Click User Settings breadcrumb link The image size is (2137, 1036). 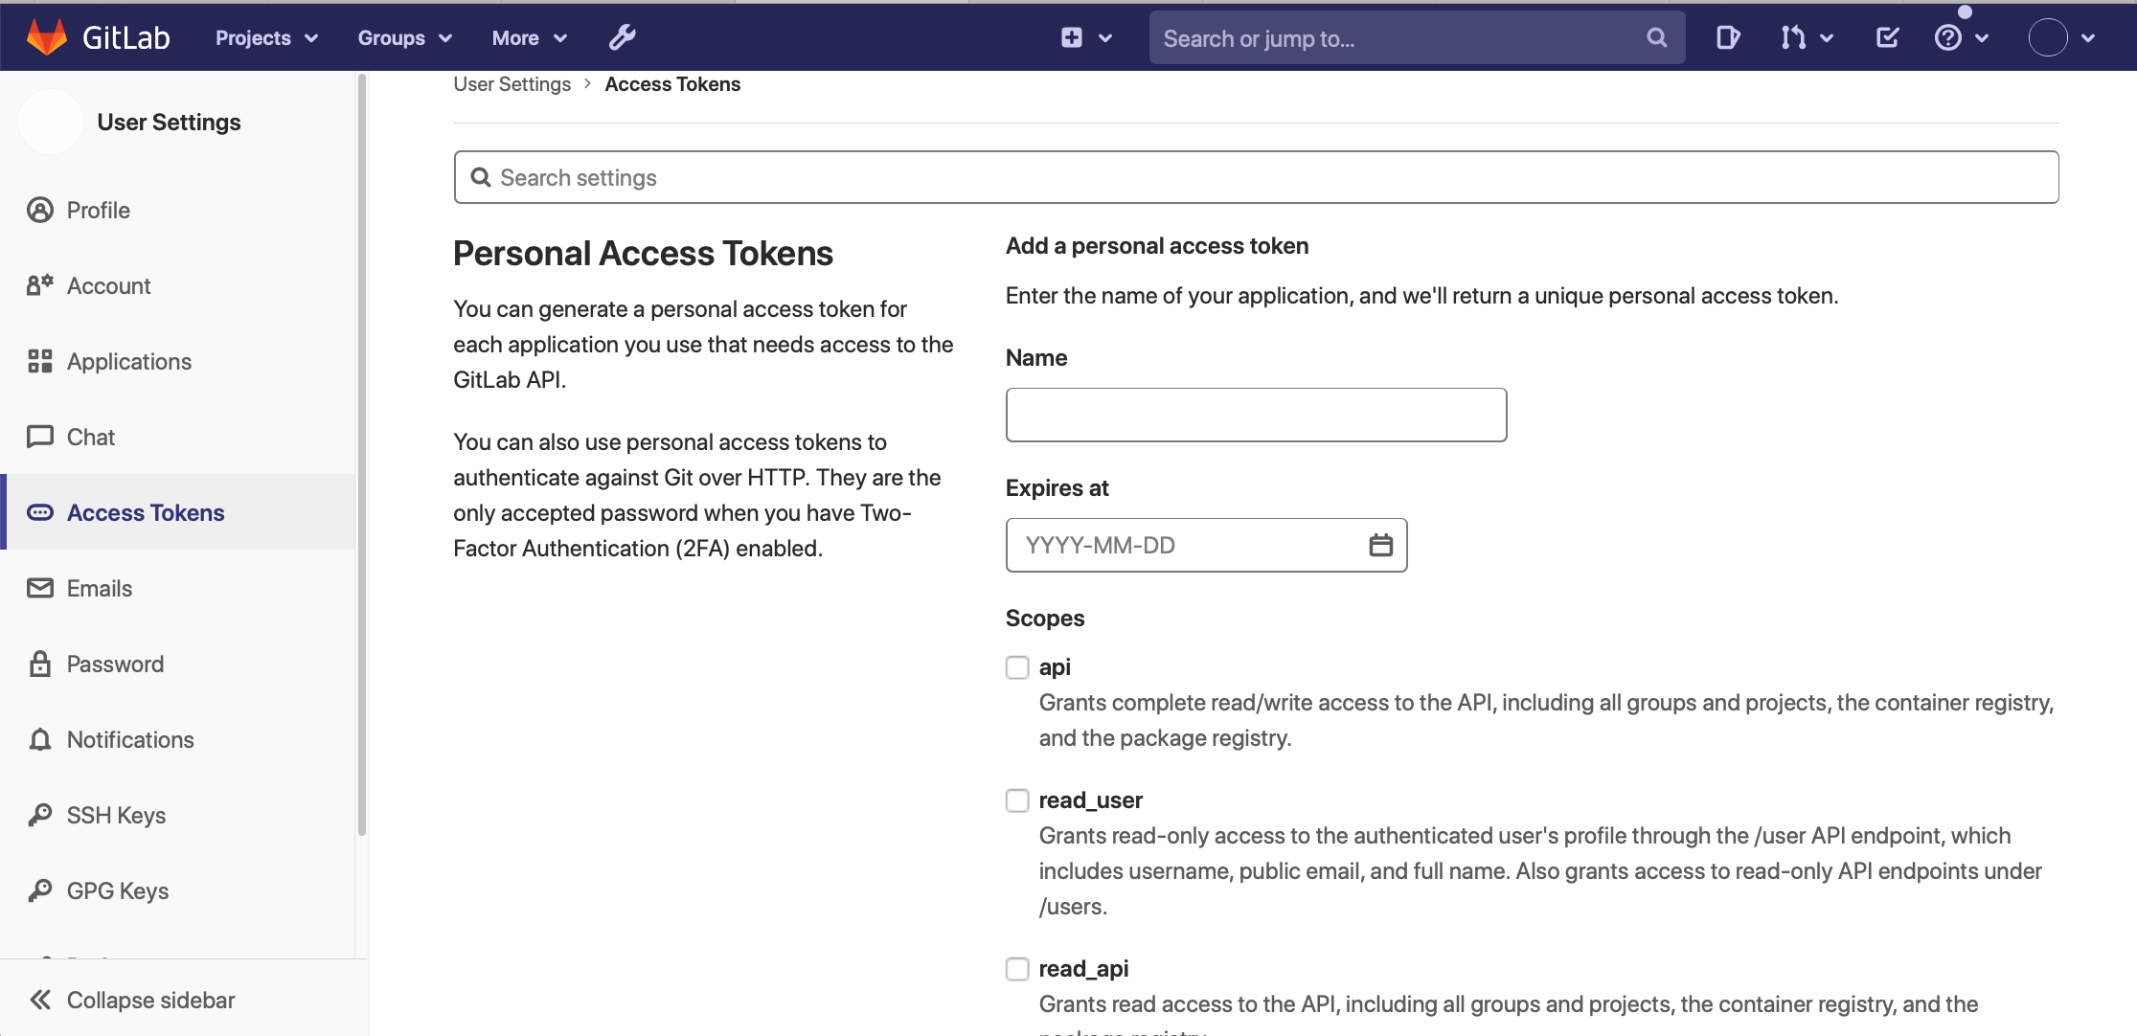512,84
